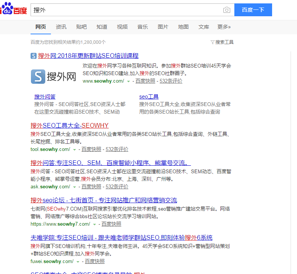Open the 搜外问答 sub-link
This screenshot has width=297, height=274.
[45, 97]
